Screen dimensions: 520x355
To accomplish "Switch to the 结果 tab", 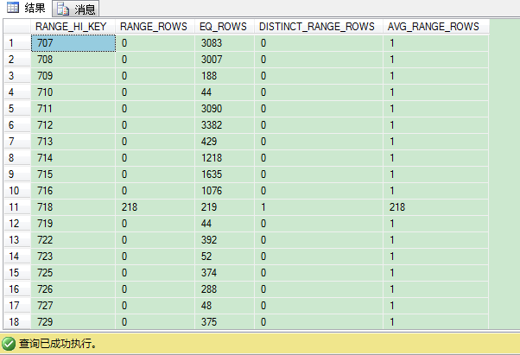I will click(x=26, y=8).
